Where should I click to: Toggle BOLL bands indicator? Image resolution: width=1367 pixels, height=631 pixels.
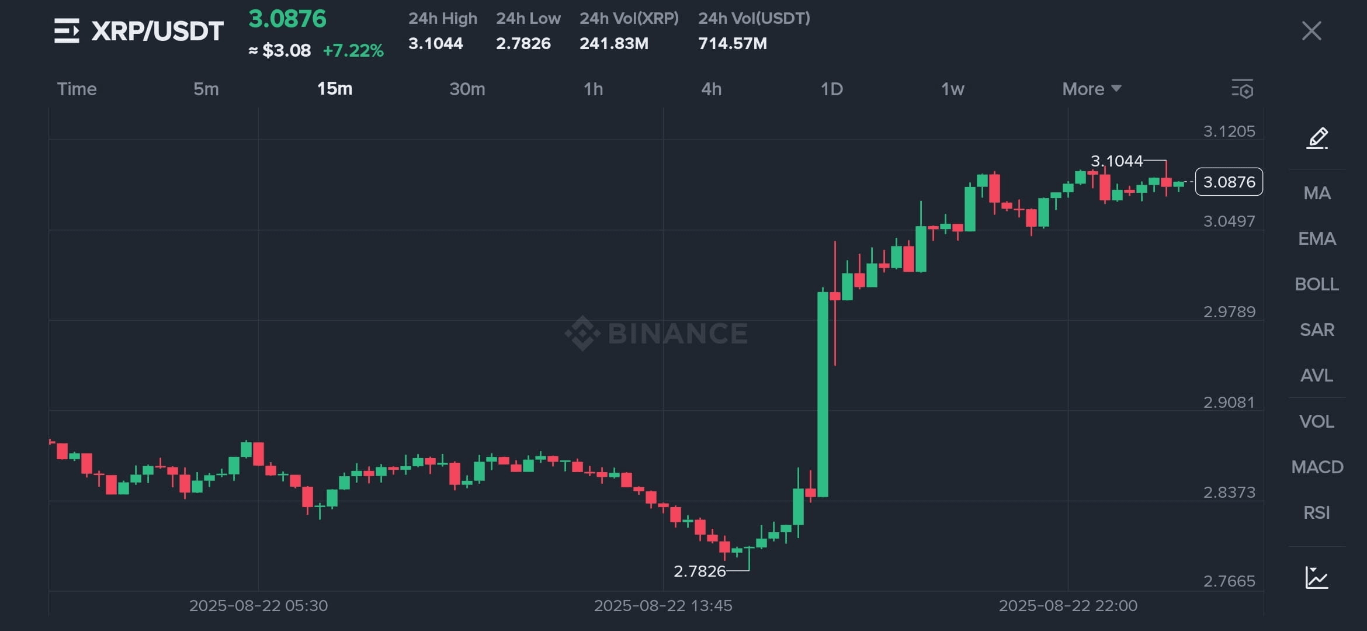[1317, 284]
